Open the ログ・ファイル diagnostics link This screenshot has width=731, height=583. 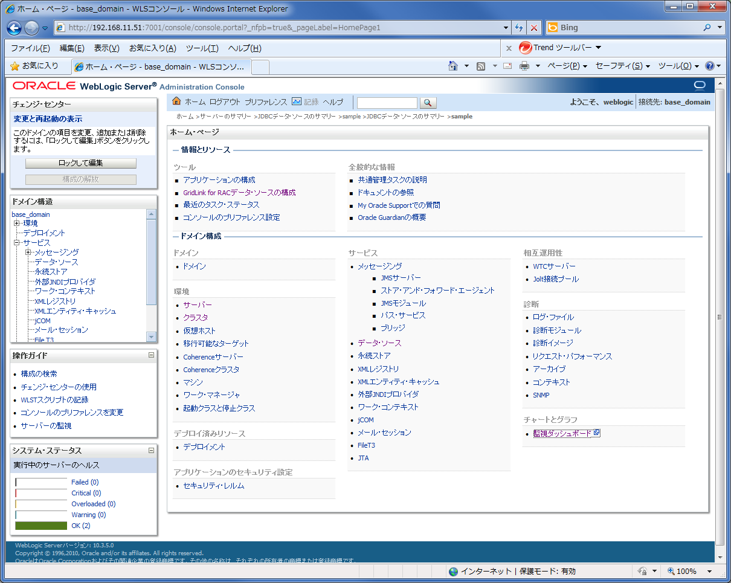553,317
